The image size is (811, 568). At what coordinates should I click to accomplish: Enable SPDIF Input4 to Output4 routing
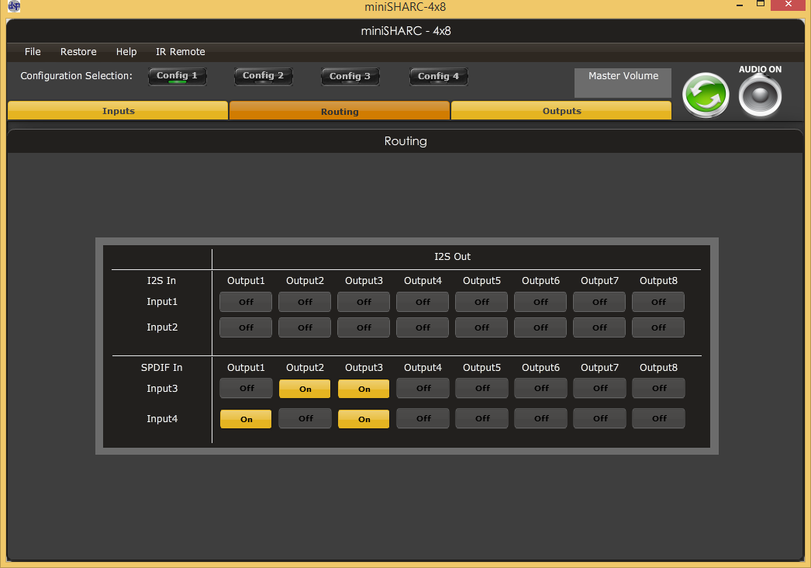[x=423, y=418]
